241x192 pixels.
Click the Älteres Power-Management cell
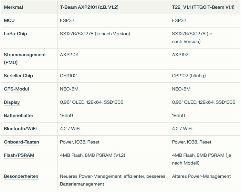click(x=201, y=176)
